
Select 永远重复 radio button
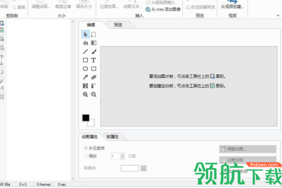click(x=86, y=148)
